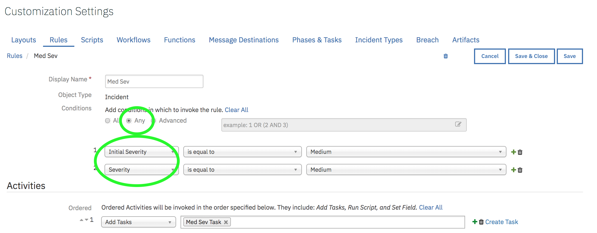Delete the Severity condition row

[520, 170]
